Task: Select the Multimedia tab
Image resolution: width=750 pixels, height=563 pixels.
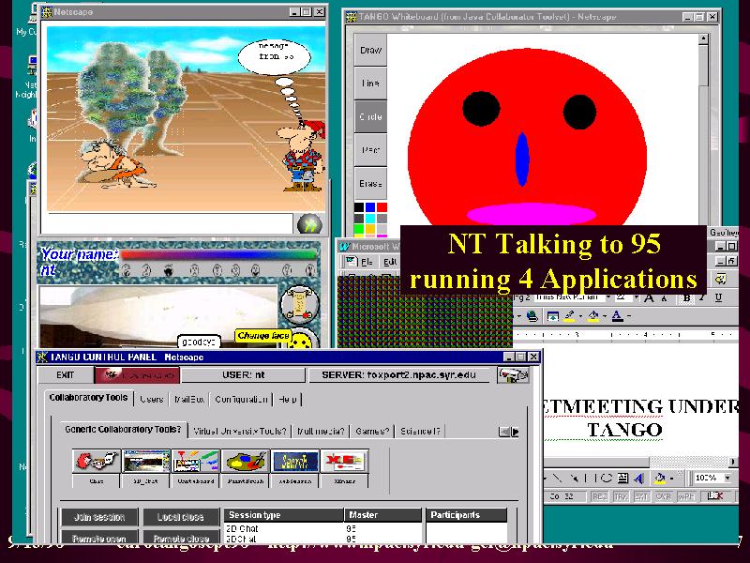Action: pyautogui.click(x=321, y=431)
